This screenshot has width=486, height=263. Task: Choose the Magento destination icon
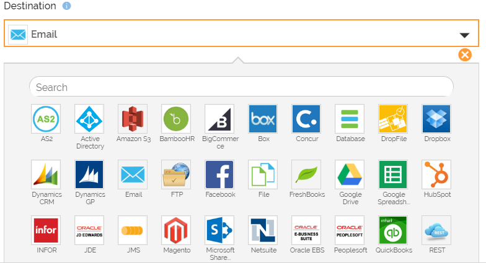point(177,230)
